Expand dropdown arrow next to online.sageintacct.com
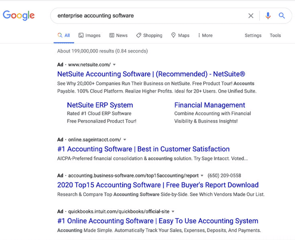 click(125, 139)
